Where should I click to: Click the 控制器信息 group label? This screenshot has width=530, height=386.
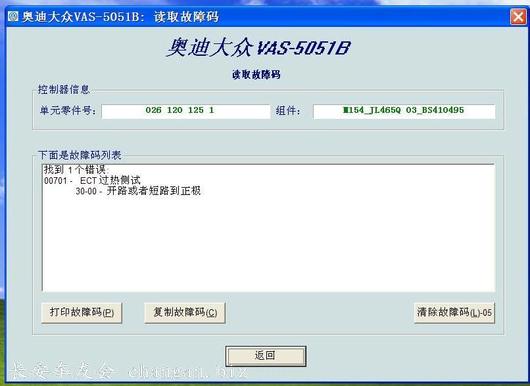64,89
